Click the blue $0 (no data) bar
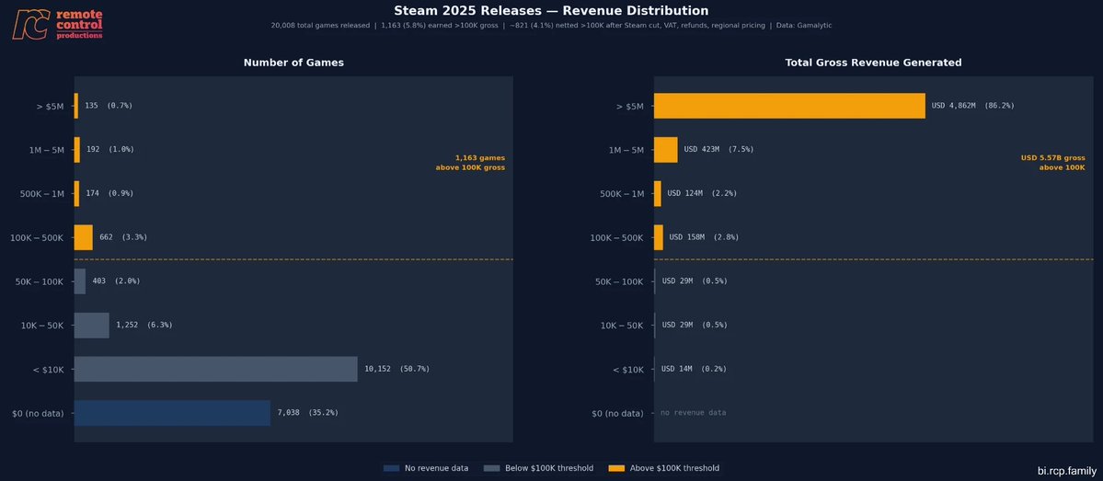The image size is (1103, 481). tap(172, 413)
